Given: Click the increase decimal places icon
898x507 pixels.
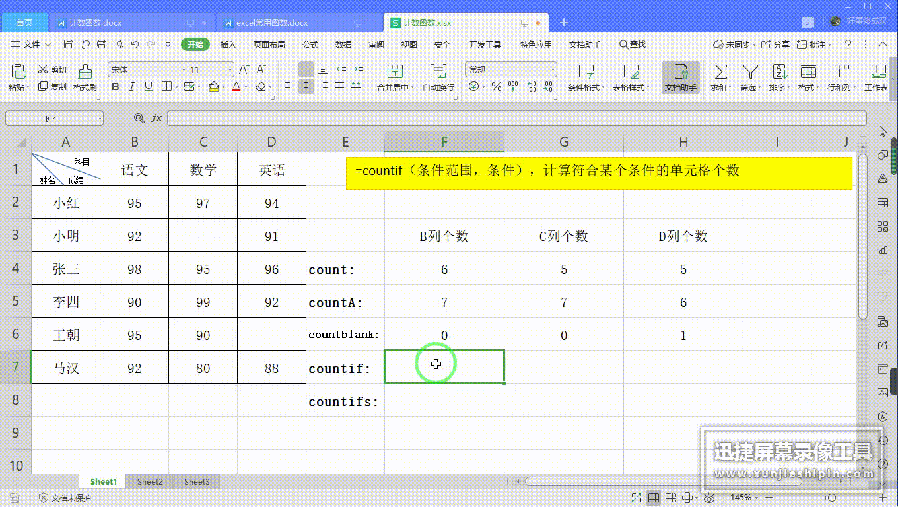Looking at the screenshot, I should click(532, 86).
